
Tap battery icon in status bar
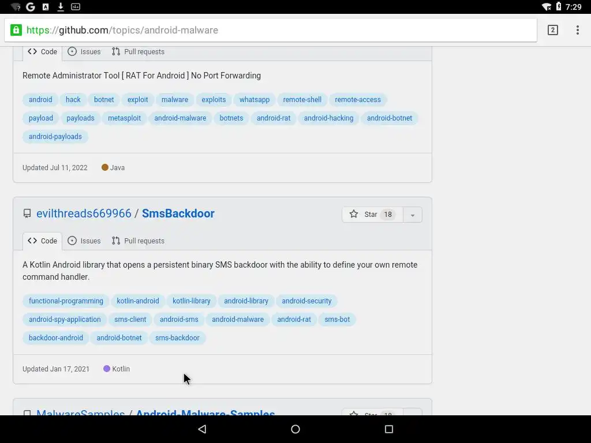click(559, 6)
